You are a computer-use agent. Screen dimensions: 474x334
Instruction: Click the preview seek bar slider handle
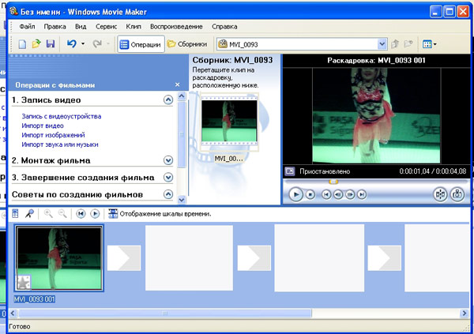click(x=333, y=181)
